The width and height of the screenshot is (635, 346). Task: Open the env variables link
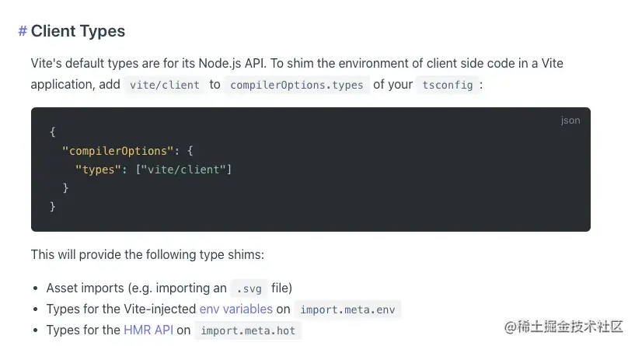236,309
